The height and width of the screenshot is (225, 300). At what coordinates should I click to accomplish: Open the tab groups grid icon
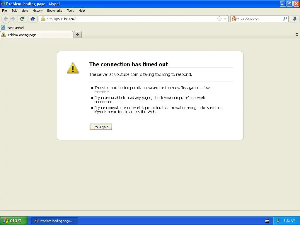pos(297,35)
